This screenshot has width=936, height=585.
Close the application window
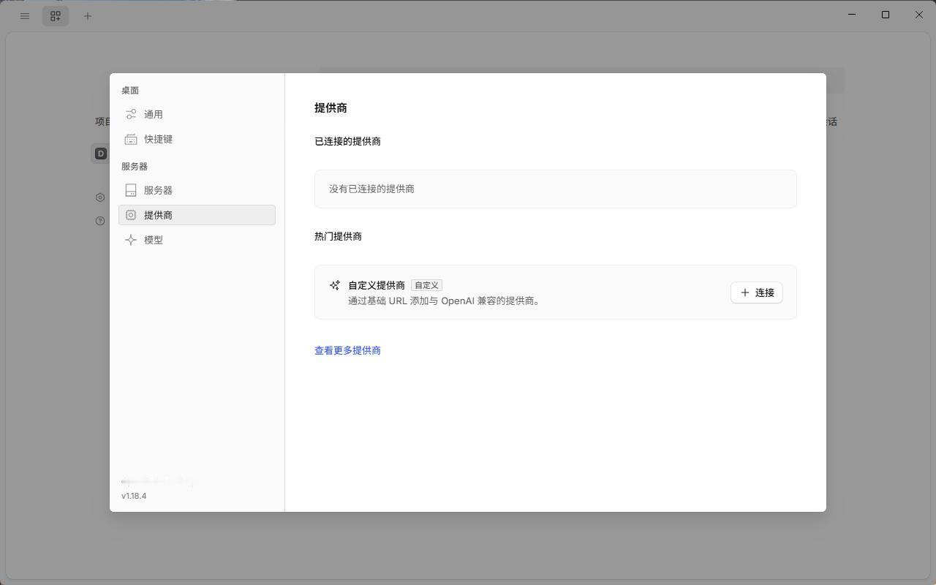click(x=919, y=15)
